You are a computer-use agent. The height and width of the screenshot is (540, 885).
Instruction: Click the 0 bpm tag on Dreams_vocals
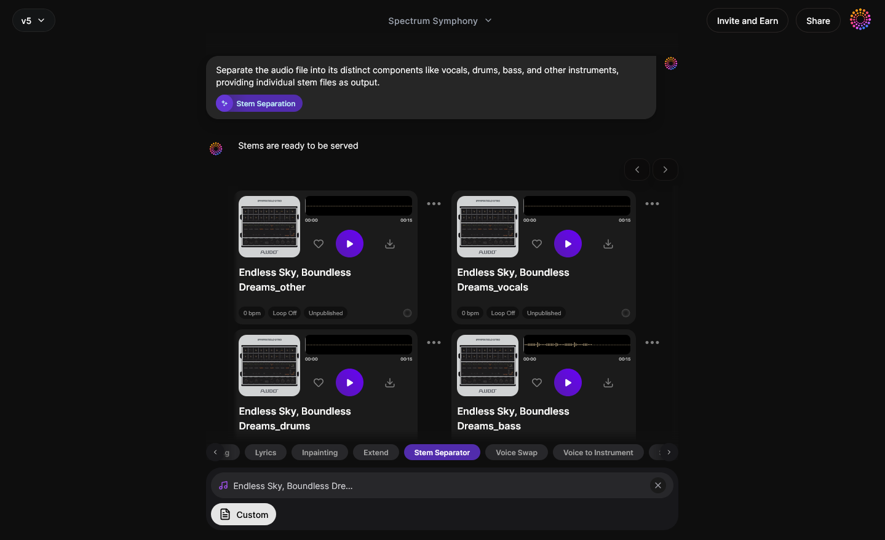tap(470, 313)
